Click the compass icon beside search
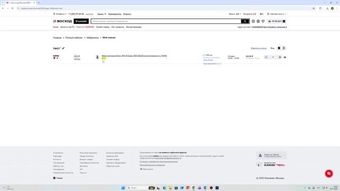 tap(258, 21)
